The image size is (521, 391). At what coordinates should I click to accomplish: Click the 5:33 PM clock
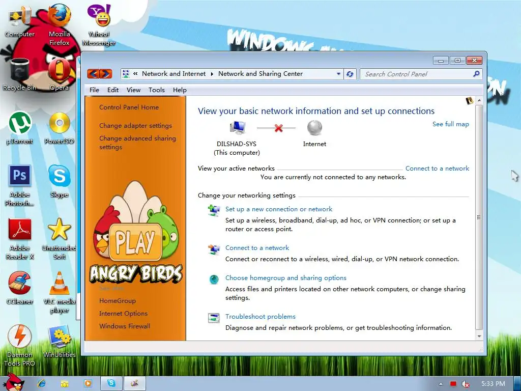click(493, 384)
